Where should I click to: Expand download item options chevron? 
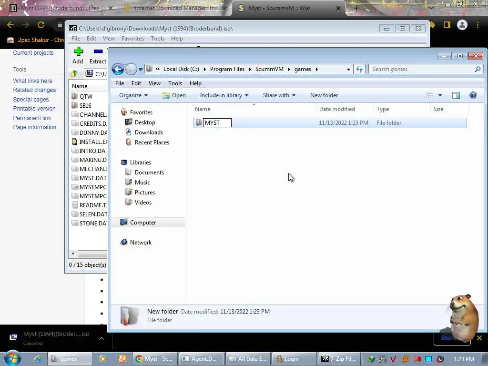(102, 338)
